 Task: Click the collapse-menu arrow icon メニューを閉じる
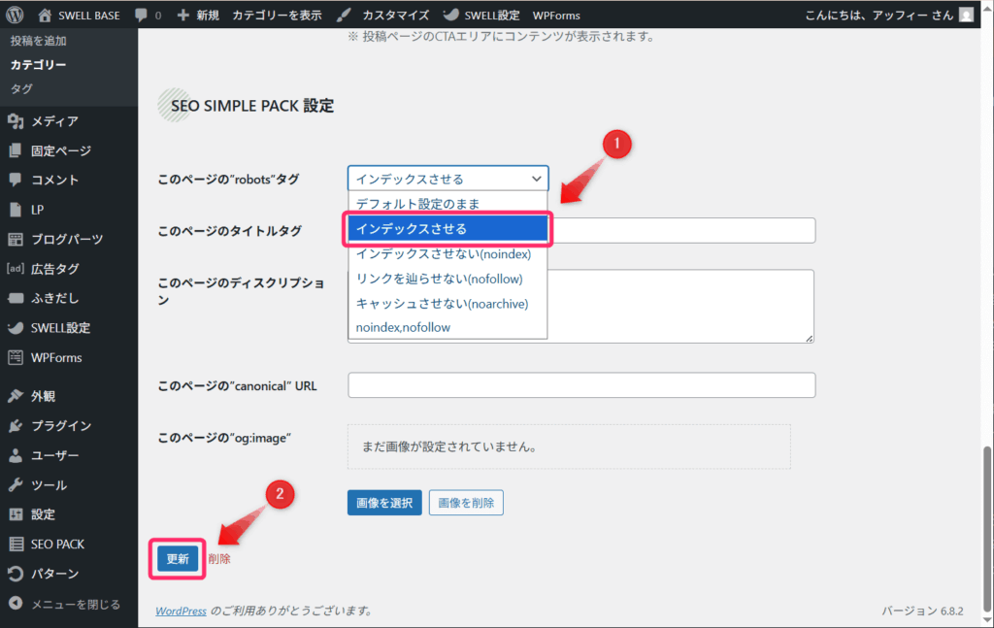tap(16, 604)
